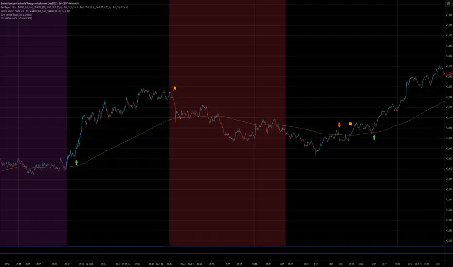Click the 09:30 time axis label
This screenshot has width=453, height=267.
pos(67,264)
